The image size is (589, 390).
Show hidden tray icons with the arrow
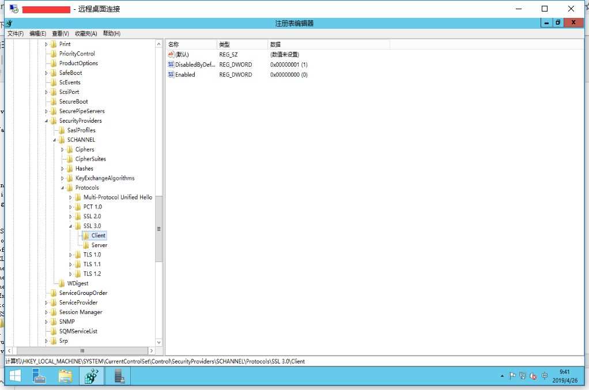(x=501, y=376)
